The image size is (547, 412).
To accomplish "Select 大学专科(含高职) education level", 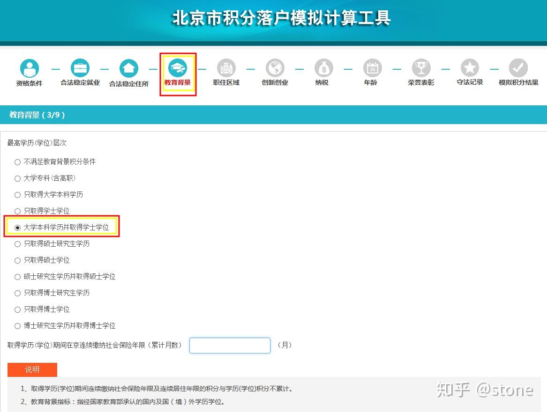I will point(17,178).
